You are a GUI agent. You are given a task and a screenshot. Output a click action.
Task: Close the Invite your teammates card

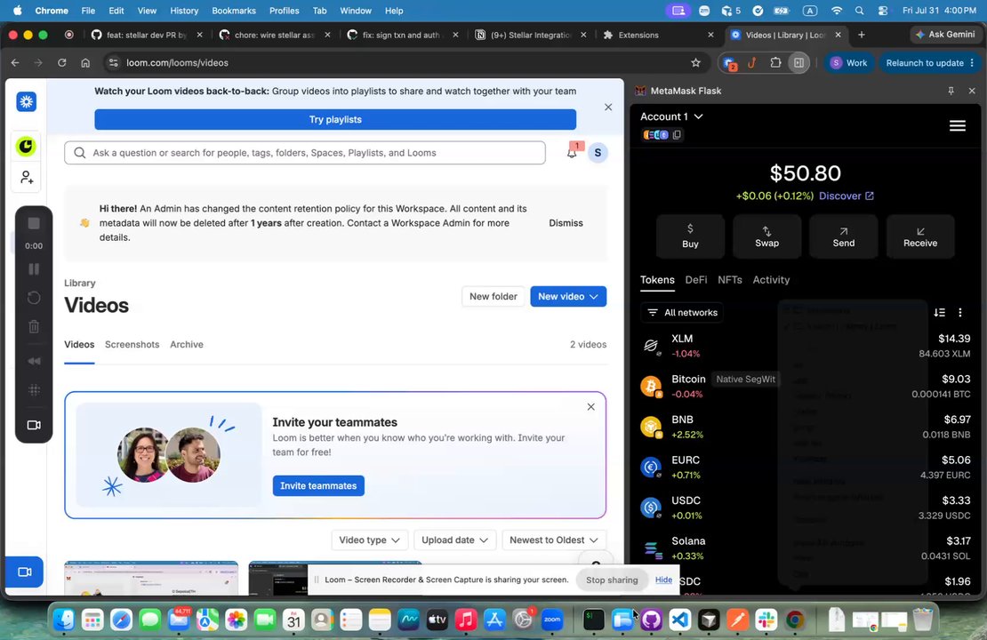[590, 406]
